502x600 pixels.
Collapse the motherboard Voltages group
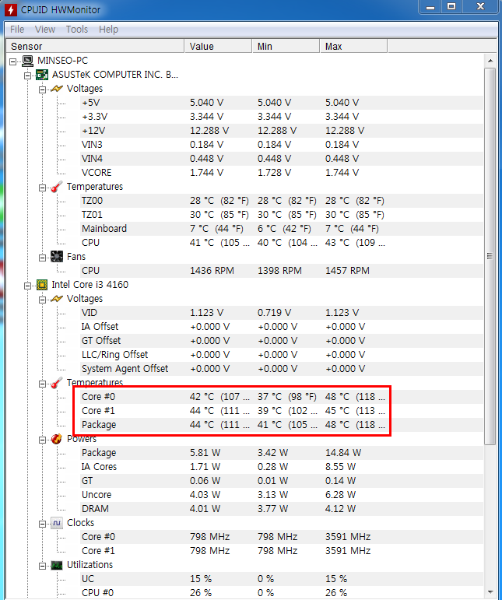(43, 89)
